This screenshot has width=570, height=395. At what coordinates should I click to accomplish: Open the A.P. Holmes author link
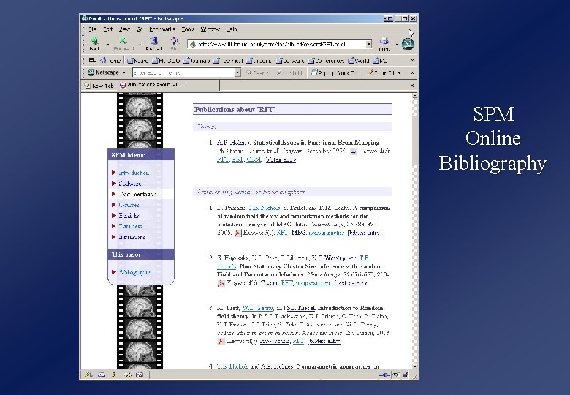click(x=233, y=143)
